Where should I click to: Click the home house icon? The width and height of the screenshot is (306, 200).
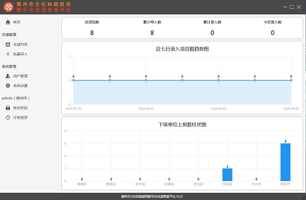click(x=8, y=22)
